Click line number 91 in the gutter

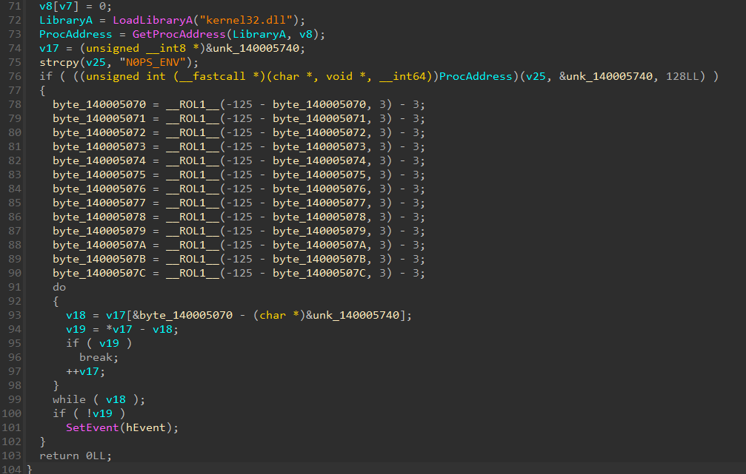click(x=15, y=287)
